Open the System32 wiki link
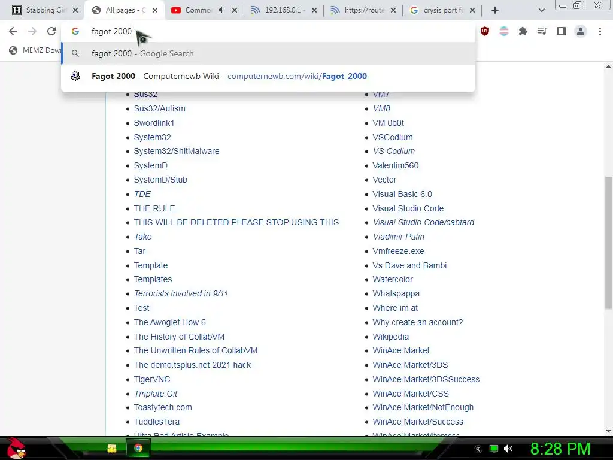The width and height of the screenshot is (613, 460). click(x=152, y=137)
